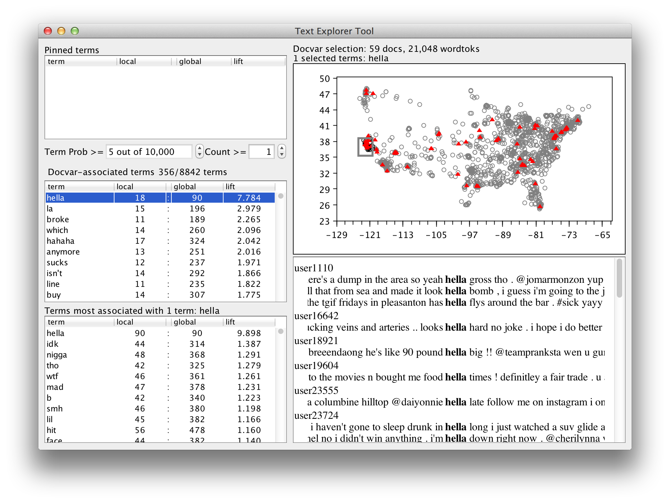Click the scrollbar knob of Docvar-associated terms

pos(281,196)
